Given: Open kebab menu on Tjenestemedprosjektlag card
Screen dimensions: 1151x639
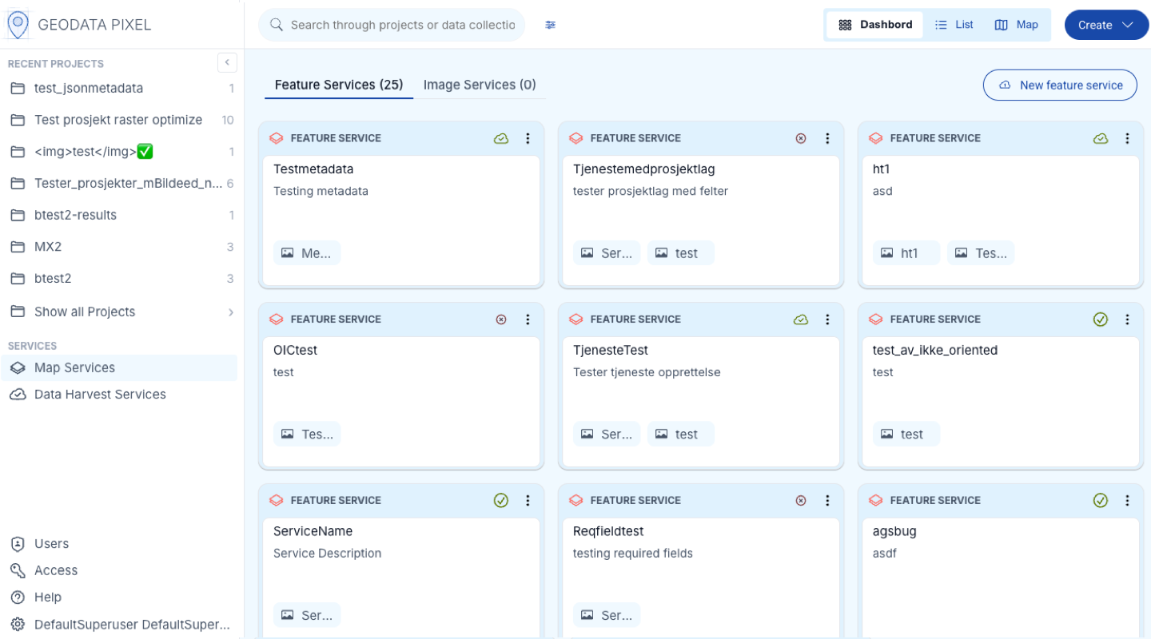Looking at the screenshot, I should (827, 138).
